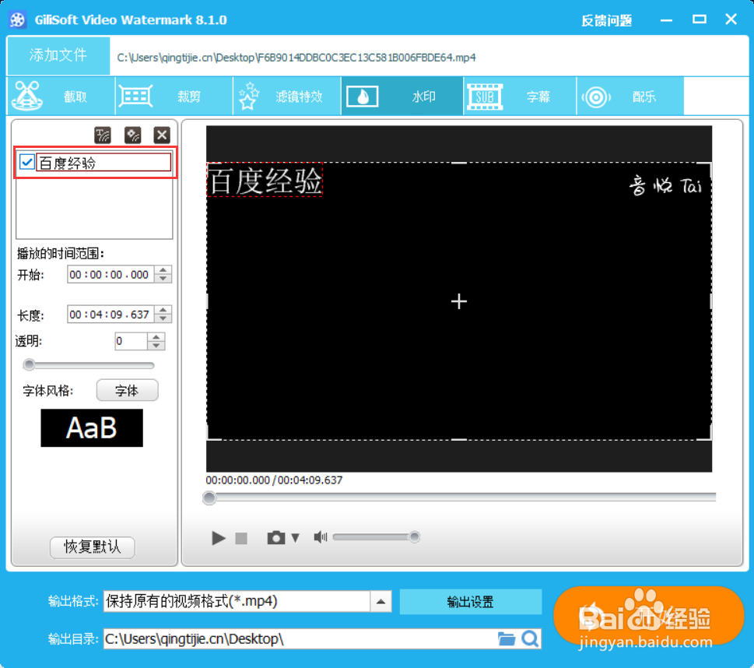
Task: Decrease the 透明 transparency value
Action: coord(156,345)
